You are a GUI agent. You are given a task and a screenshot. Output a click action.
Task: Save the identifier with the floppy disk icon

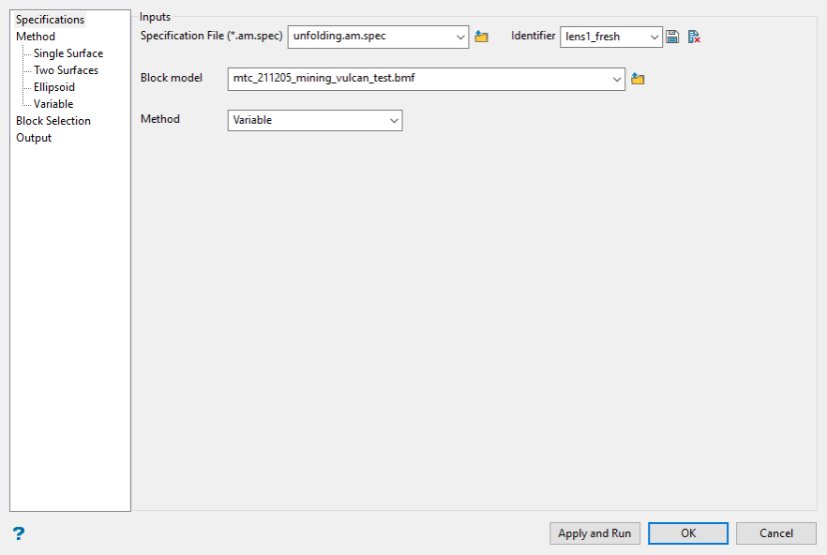pyautogui.click(x=672, y=37)
